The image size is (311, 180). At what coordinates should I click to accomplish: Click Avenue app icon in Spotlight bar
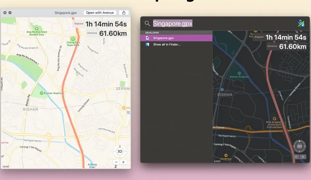click(x=301, y=23)
